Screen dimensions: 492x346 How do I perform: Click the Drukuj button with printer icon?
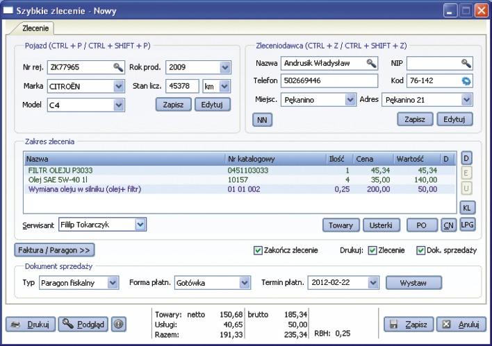31,325
